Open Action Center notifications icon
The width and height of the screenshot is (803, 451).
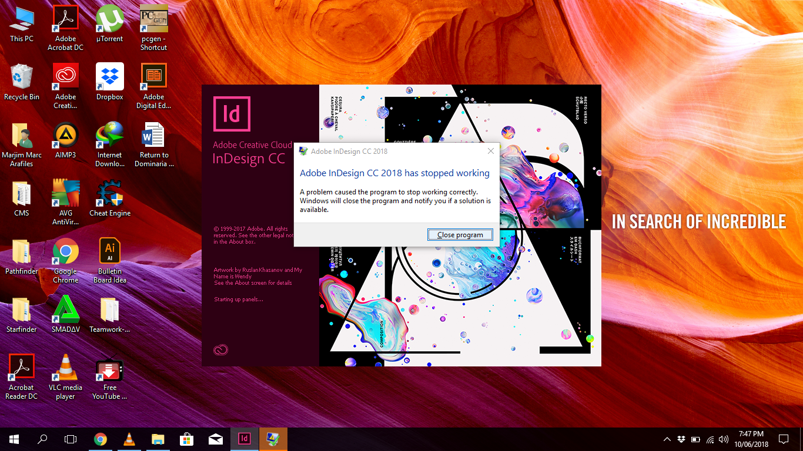784,439
